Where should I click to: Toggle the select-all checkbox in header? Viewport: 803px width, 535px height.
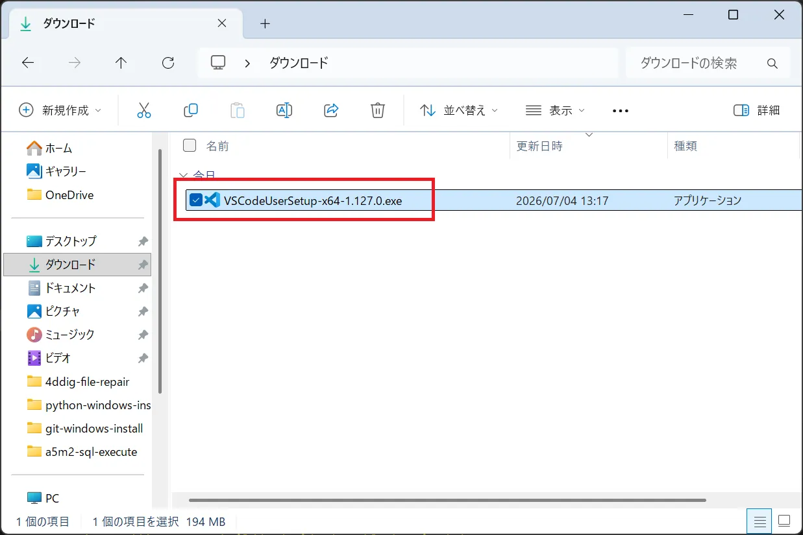[x=190, y=145]
